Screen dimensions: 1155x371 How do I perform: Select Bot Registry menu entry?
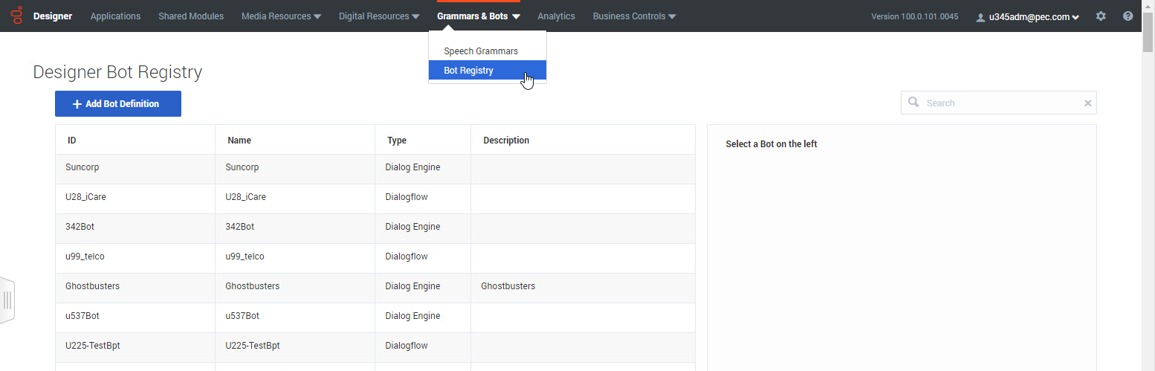(488, 71)
